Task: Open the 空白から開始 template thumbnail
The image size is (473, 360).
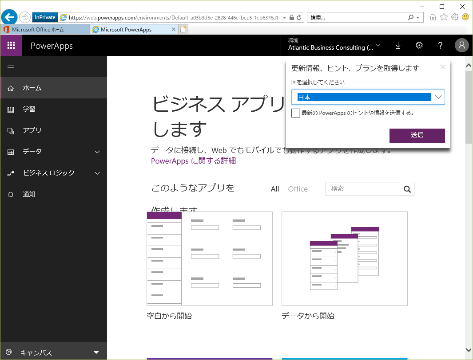Action: coord(210,258)
